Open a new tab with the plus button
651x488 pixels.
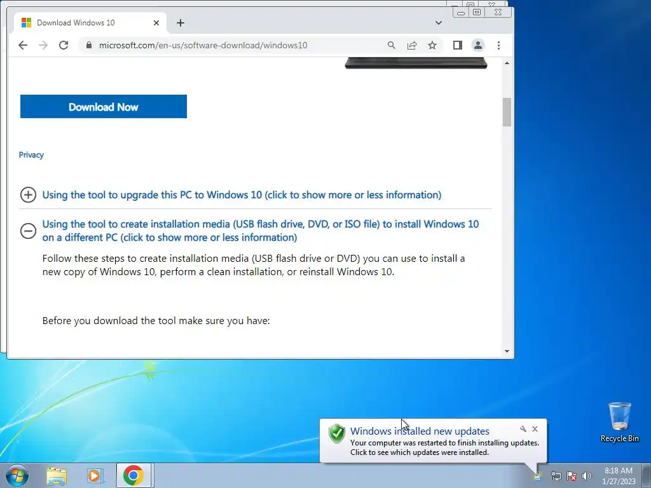pos(180,23)
